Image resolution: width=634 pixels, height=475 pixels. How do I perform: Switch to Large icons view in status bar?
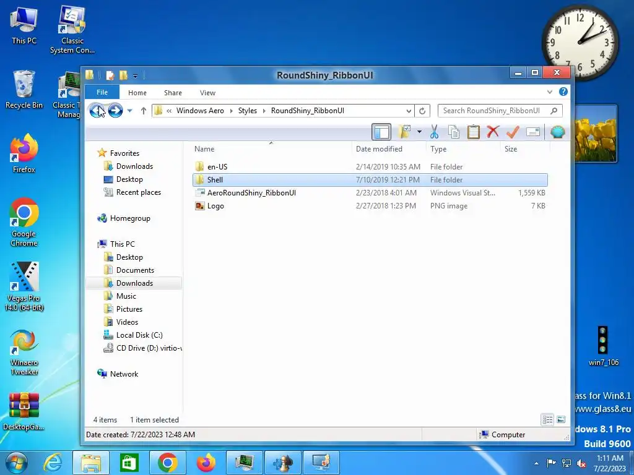click(x=561, y=420)
